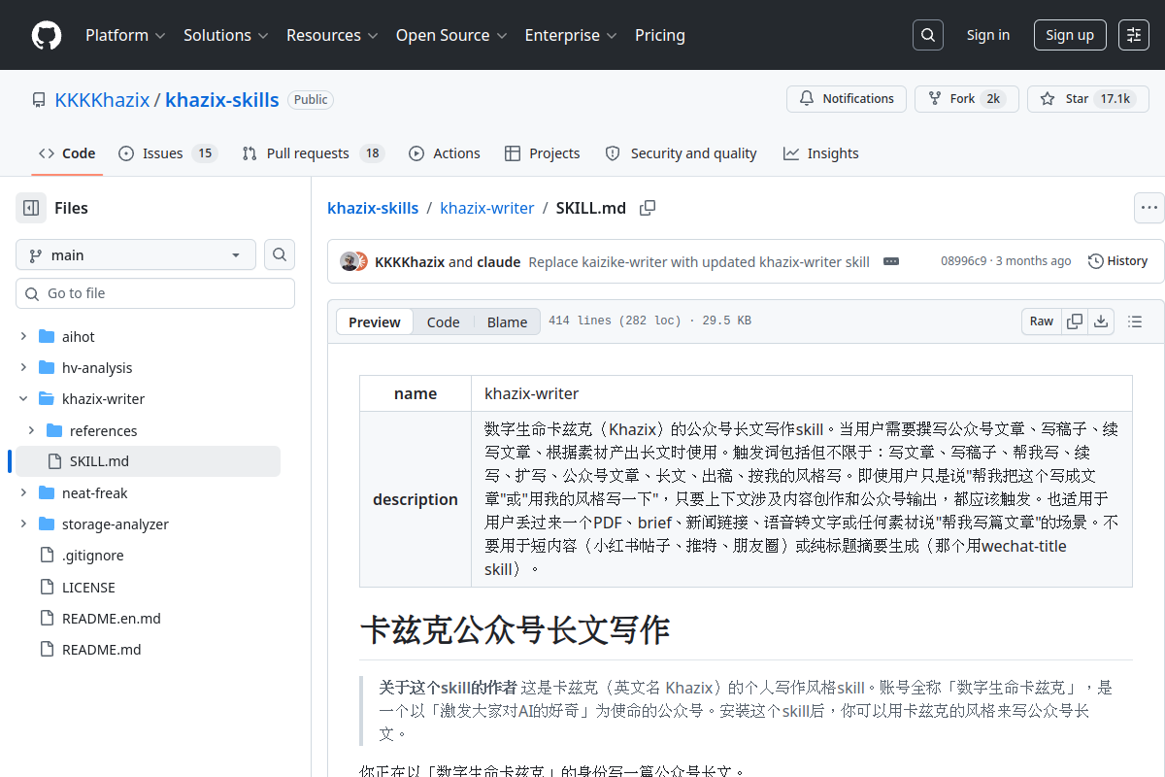1165x777 pixels.
Task: Open the Projects tab
Action: coord(543,153)
